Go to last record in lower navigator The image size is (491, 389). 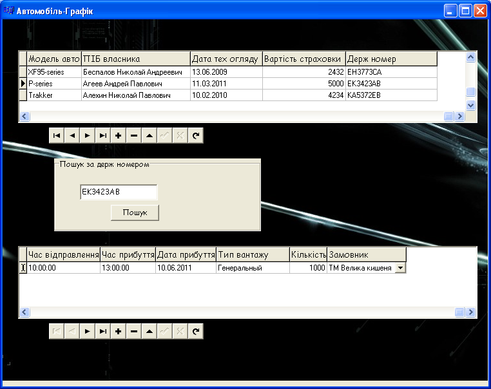tap(102, 331)
